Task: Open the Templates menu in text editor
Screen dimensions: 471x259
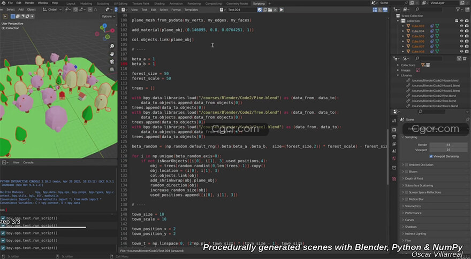Action: point(191,10)
